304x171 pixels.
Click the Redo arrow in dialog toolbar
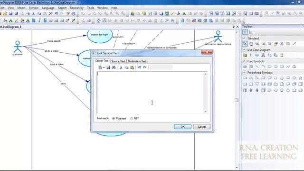coord(145,67)
